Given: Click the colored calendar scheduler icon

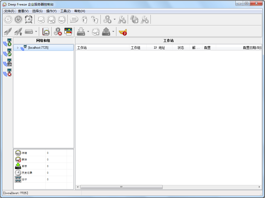Looking at the screenshot, I should [68, 31].
